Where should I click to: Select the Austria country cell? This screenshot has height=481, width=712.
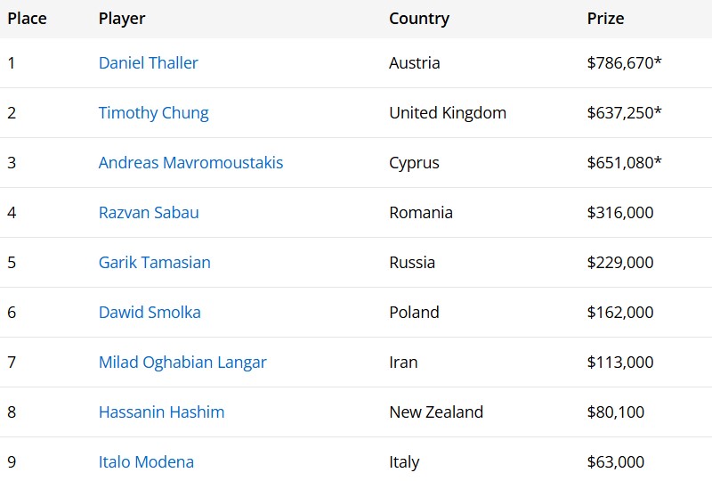tap(415, 62)
